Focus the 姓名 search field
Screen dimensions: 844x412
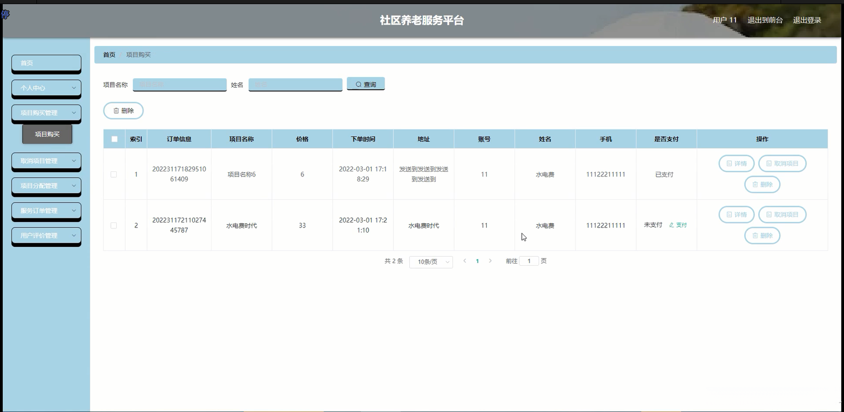pos(295,84)
